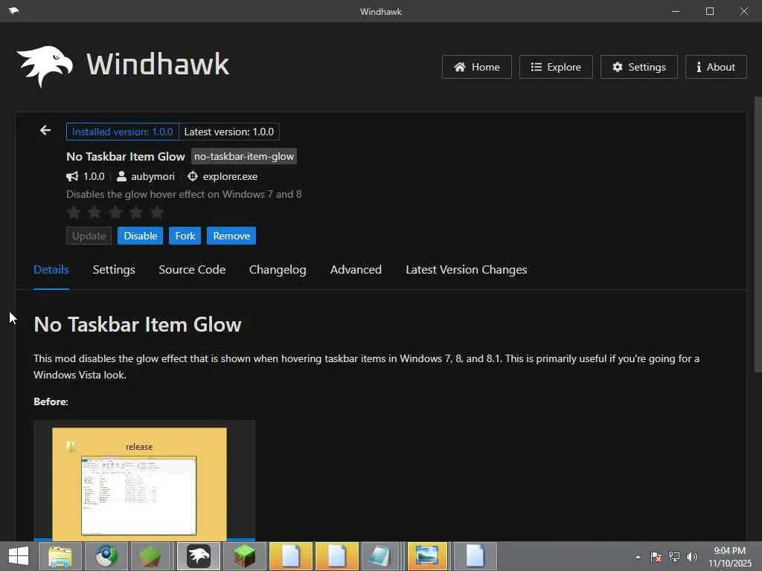
Task: Open the blue globe browser taskbar icon
Action: tap(106, 556)
